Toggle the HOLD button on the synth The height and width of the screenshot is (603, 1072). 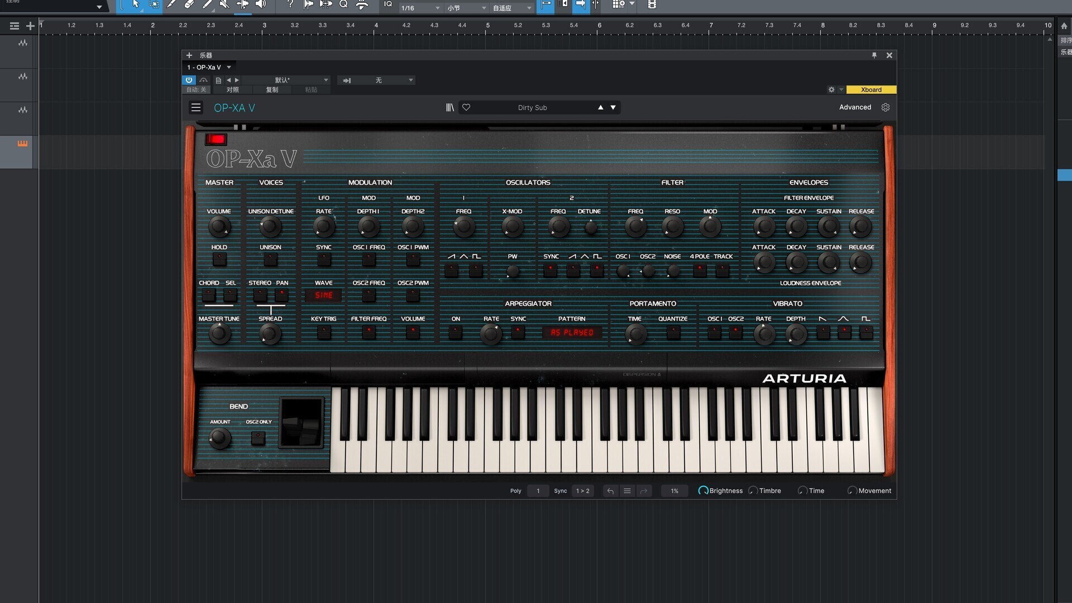219,259
